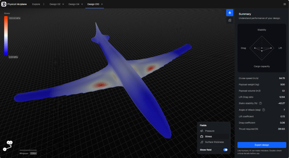Image resolution: width=289 pixels, height=158 pixels.
Task: Click the Thrust required (N) label
Action: click(x=248, y=129)
